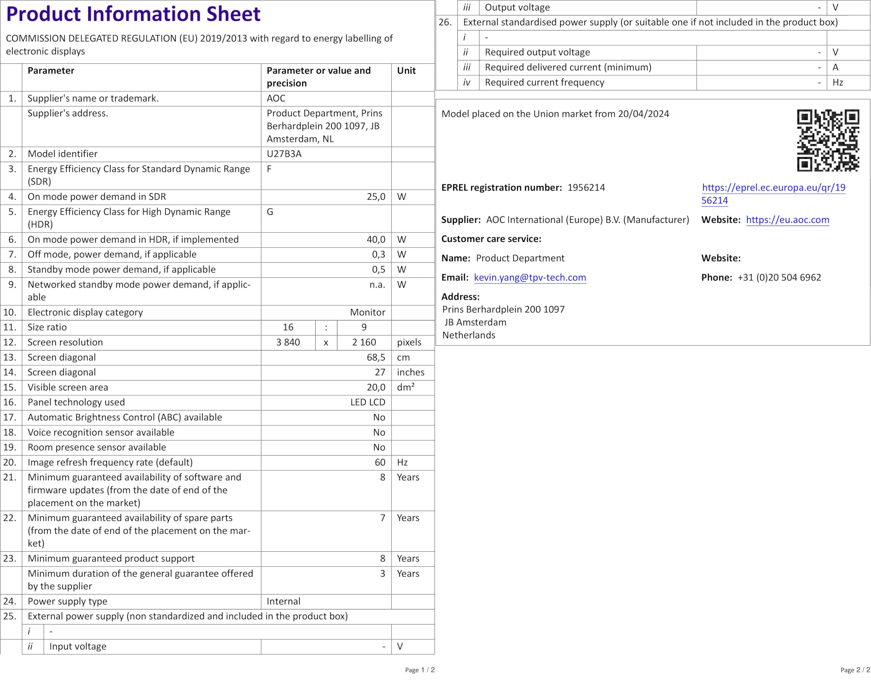
Task: Click the Page 1 / 2 footer label
Action: (420, 670)
